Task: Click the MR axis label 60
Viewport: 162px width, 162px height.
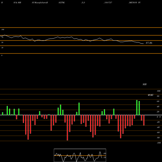Action: click(x=158, y=101)
